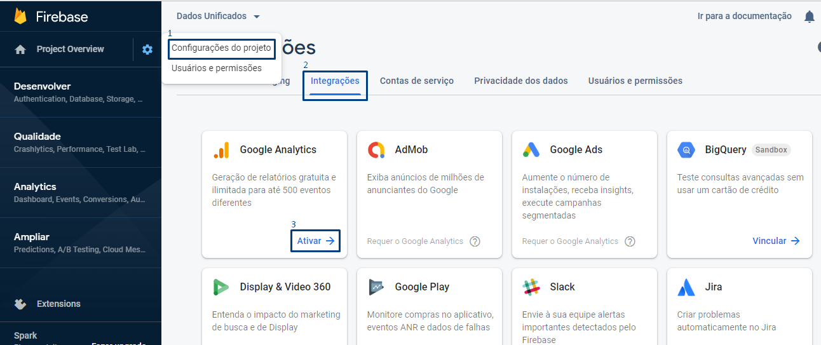
Task: Click 'Requer o Google Analytics' on Google Ads card
Action: [570, 241]
